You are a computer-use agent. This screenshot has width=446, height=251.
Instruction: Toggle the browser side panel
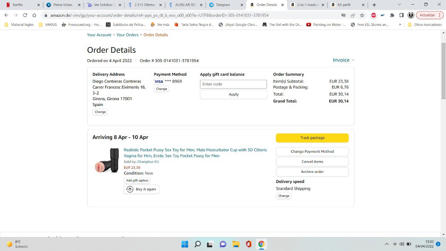coord(401,15)
